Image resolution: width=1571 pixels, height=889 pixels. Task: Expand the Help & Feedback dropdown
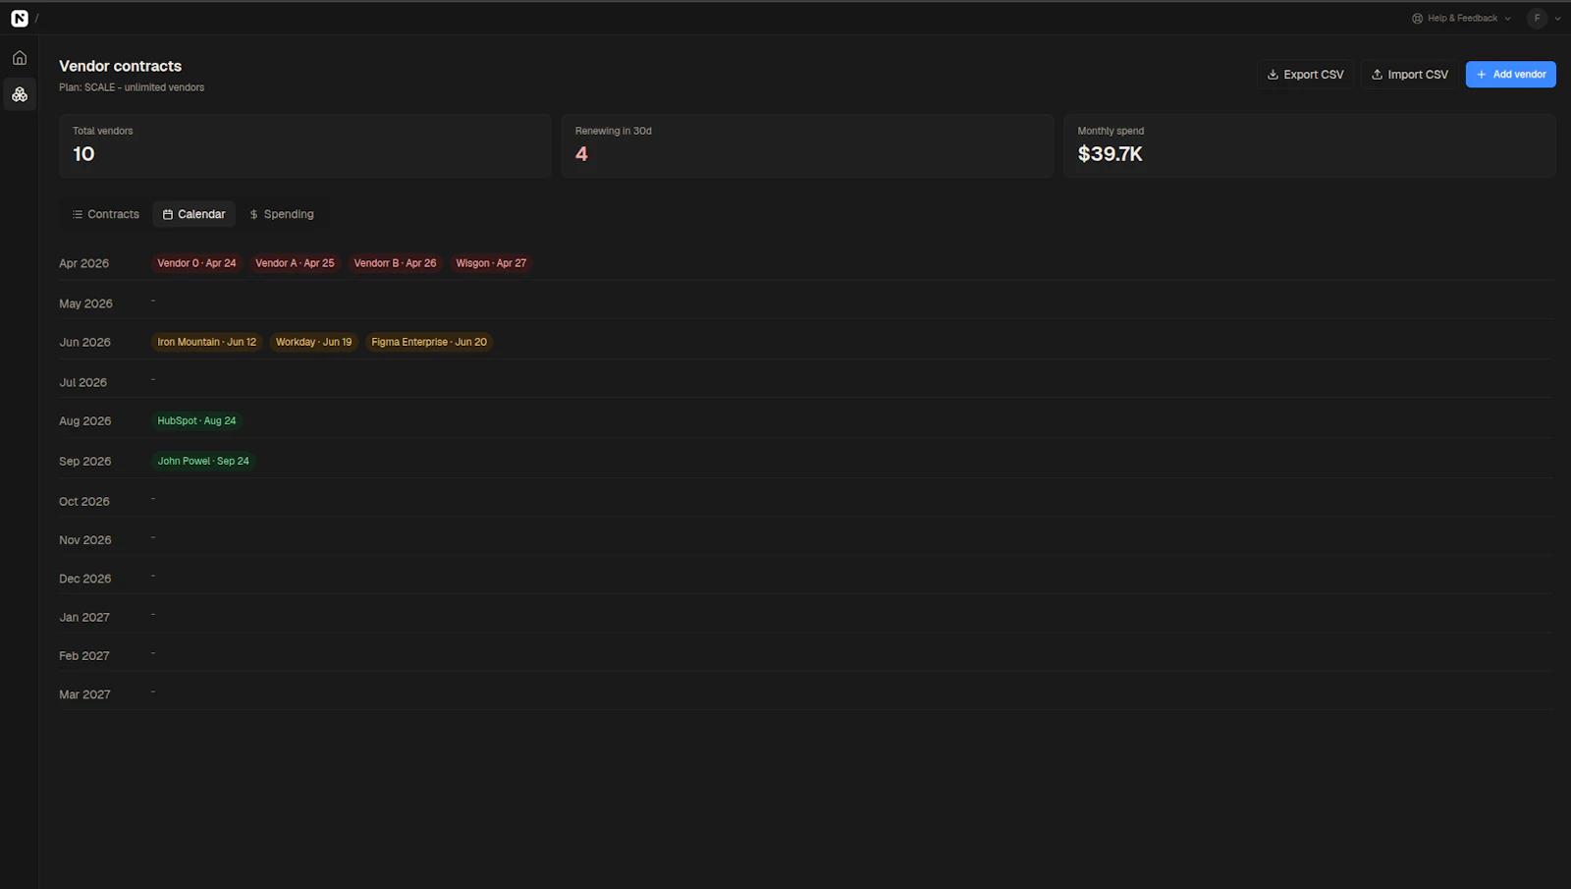coord(1461,18)
